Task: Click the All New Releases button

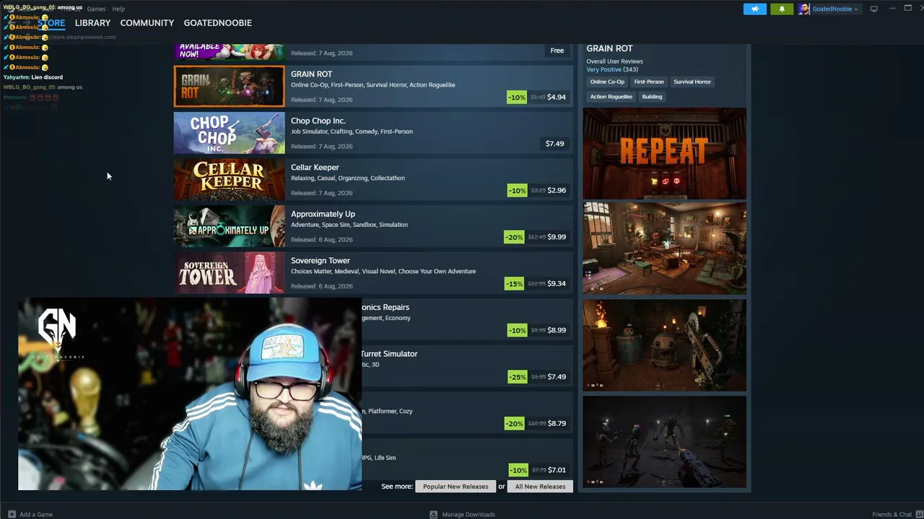Action: tap(540, 487)
